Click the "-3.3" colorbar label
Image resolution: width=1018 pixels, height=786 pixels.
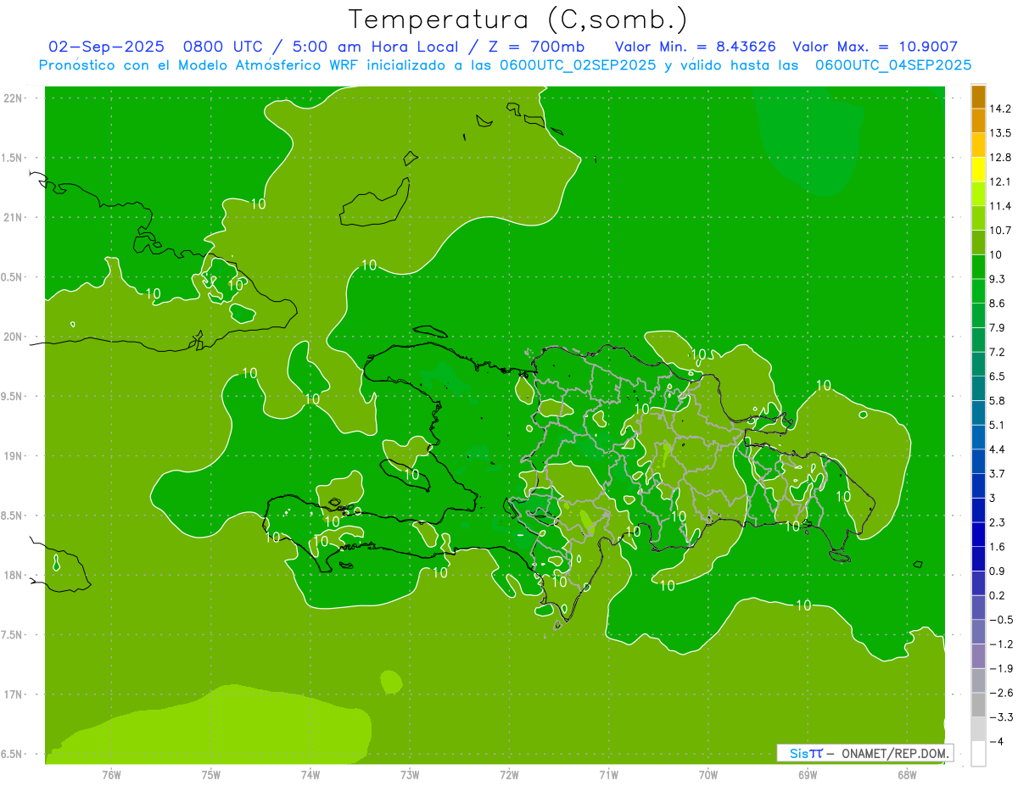point(1001,717)
